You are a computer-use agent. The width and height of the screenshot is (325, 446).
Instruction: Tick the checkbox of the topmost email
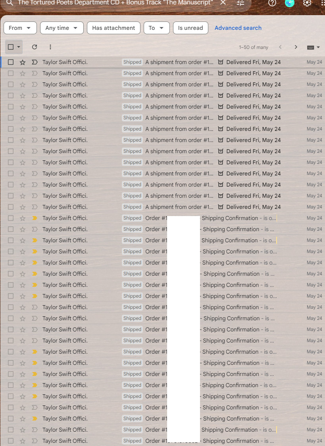coord(11,62)
